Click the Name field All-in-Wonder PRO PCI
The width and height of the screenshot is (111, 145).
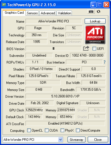[x=54, y=21]
